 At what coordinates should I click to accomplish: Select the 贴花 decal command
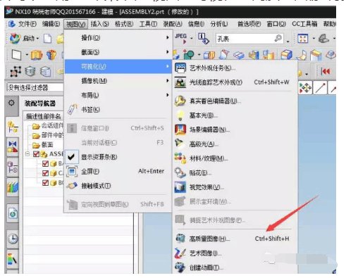tap(234, 173)
